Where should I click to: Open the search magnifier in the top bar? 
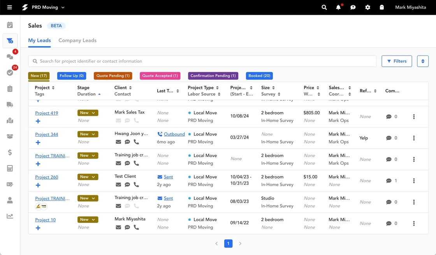(324, 7)
